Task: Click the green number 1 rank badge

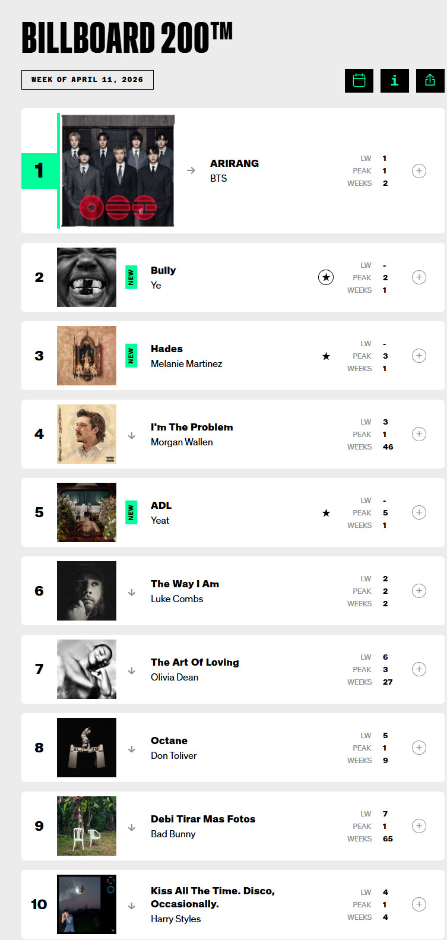Action: click(x=39, y=171)
